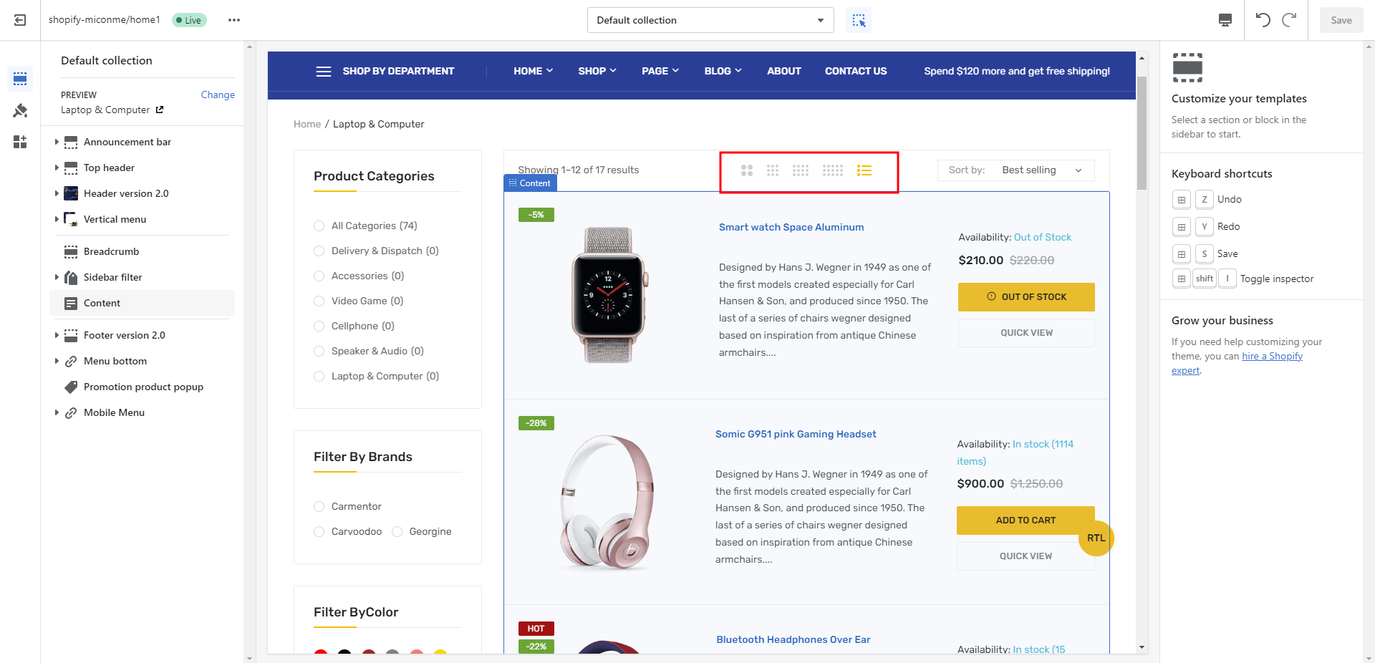Screen dimensions: 1375x663
Task: Open the Default collection template dropdown
Action: coord(710,20)
